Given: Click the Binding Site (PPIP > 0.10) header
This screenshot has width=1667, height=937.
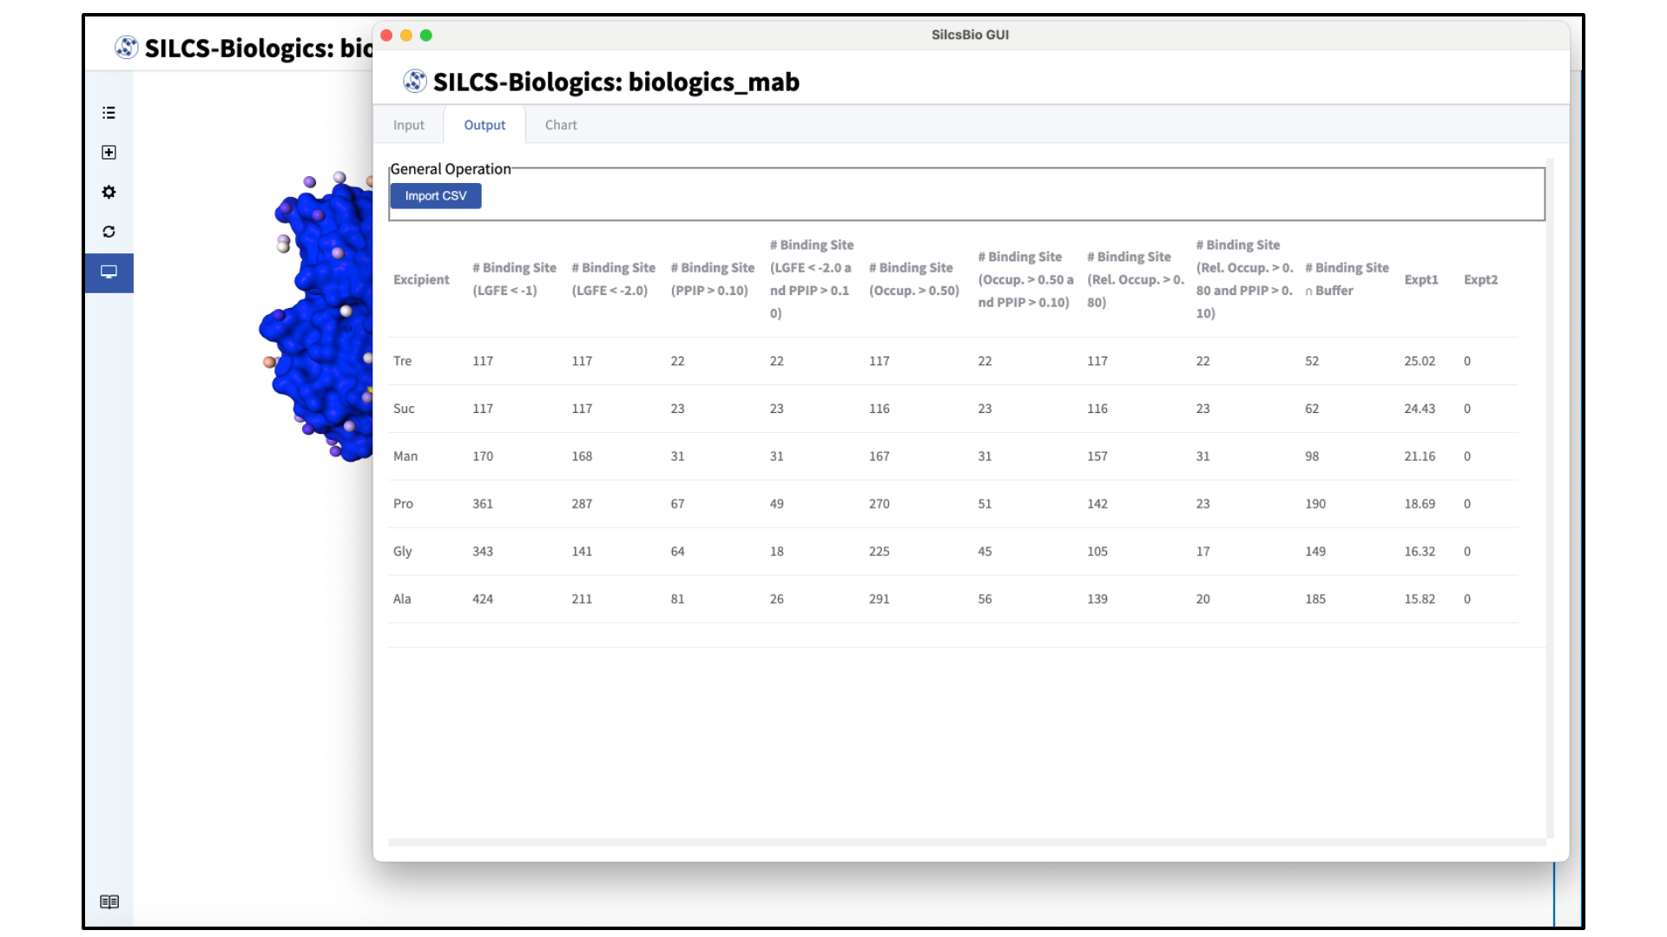Looking at the screenshot, I should (712, 279).
